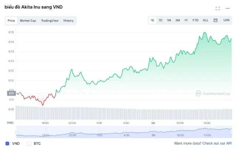Enable the BTC currency checkbox

[29, 143]
